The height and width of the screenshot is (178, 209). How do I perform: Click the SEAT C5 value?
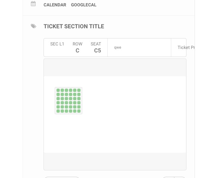97,51
